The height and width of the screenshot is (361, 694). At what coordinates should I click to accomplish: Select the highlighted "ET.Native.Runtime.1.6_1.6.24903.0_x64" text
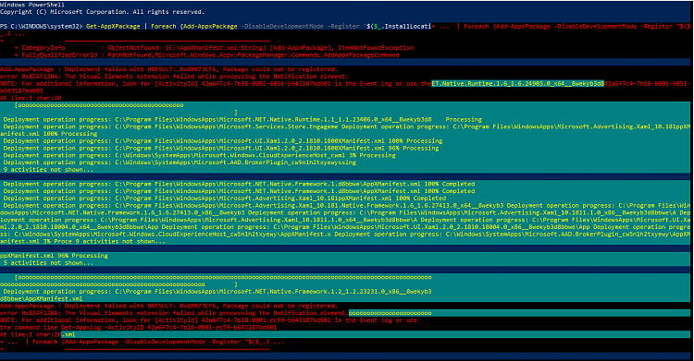tap(518, 83)
